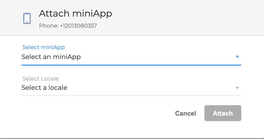Screen dimensions: 264x139
Task: Select the 'Select an miniApp' placeholder text
Action: coord(51,57)
